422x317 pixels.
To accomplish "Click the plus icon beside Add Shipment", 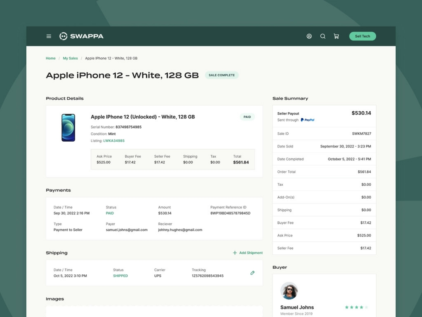I will pyautogui.click(x=235, y=253).
